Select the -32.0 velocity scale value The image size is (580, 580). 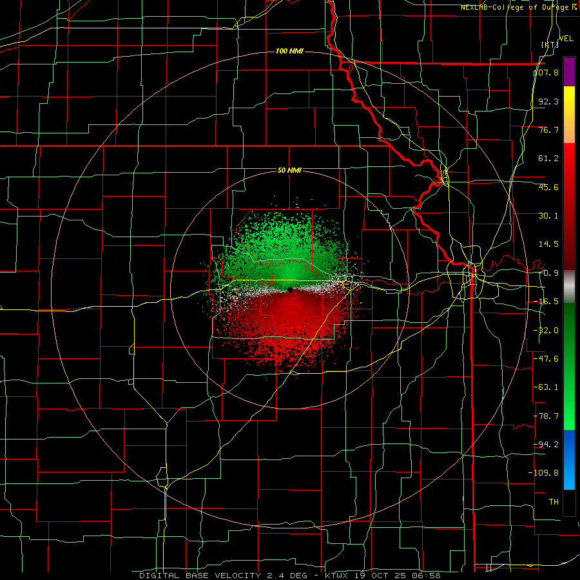546,331
